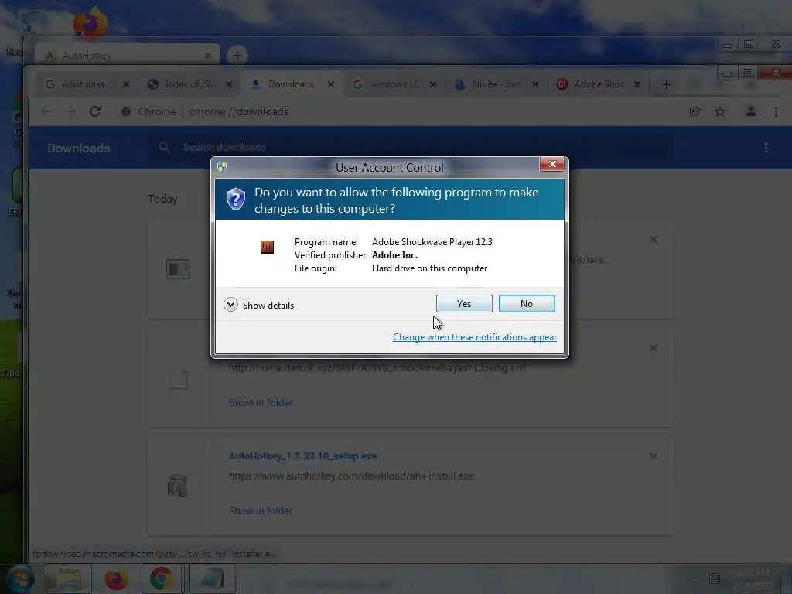Click the first download's file icon
792x594 pixels.
(178, 268)
